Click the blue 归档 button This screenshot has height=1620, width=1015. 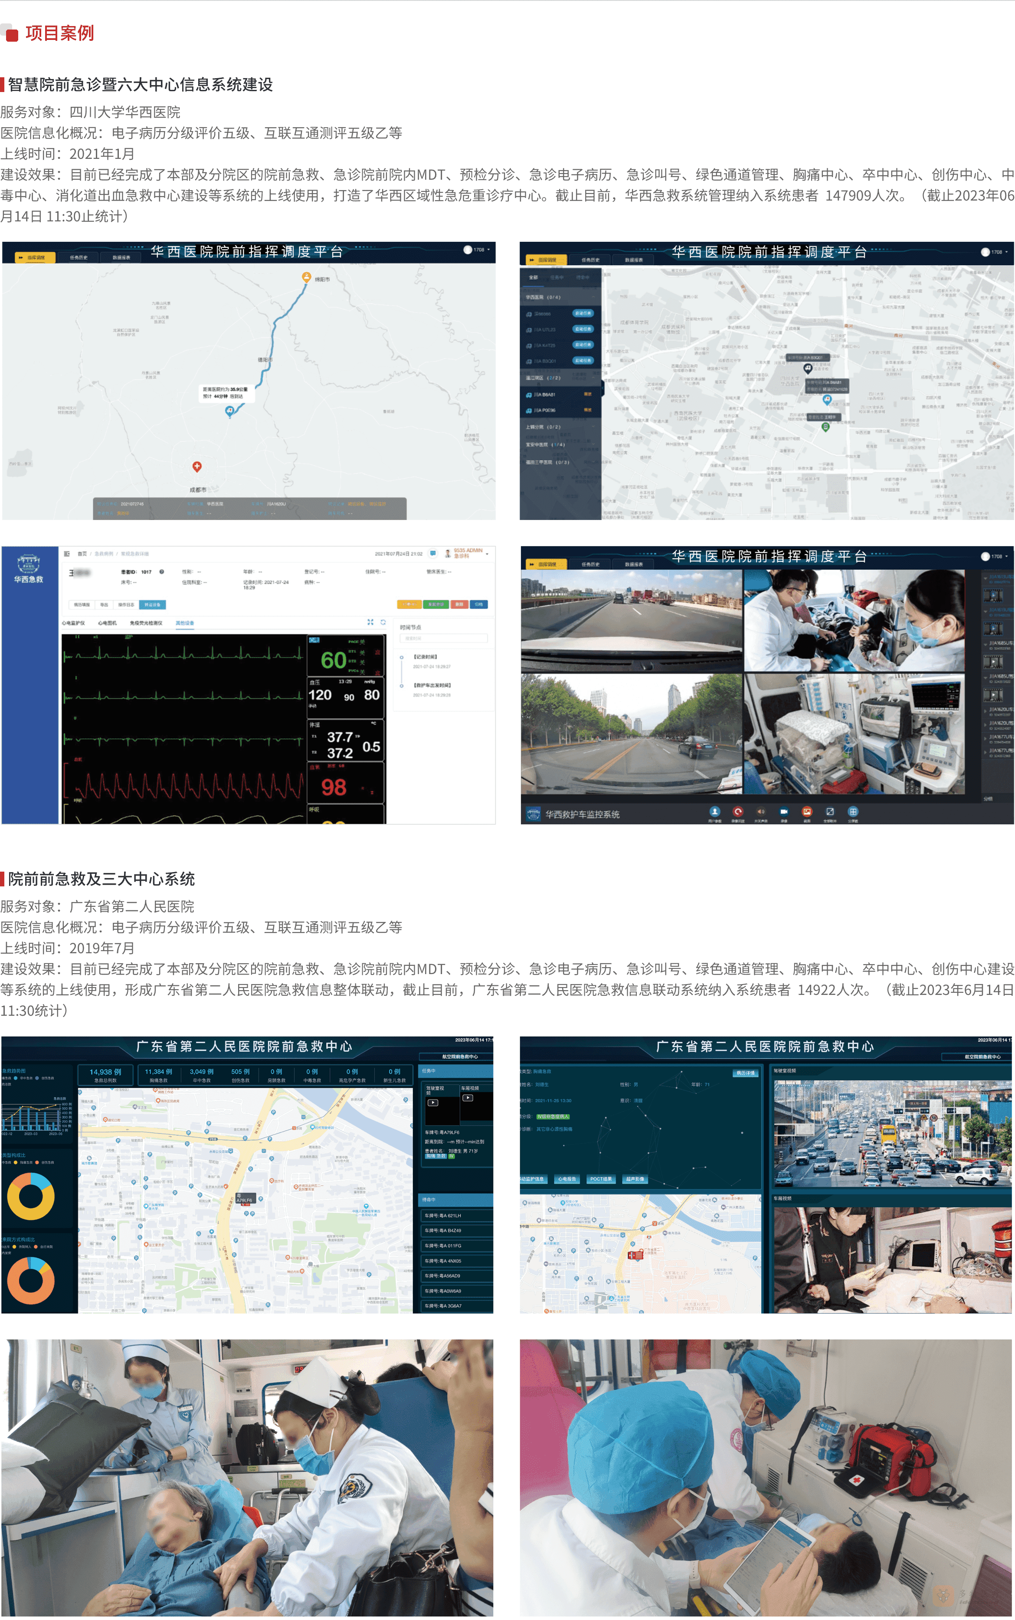pos(478,605)
